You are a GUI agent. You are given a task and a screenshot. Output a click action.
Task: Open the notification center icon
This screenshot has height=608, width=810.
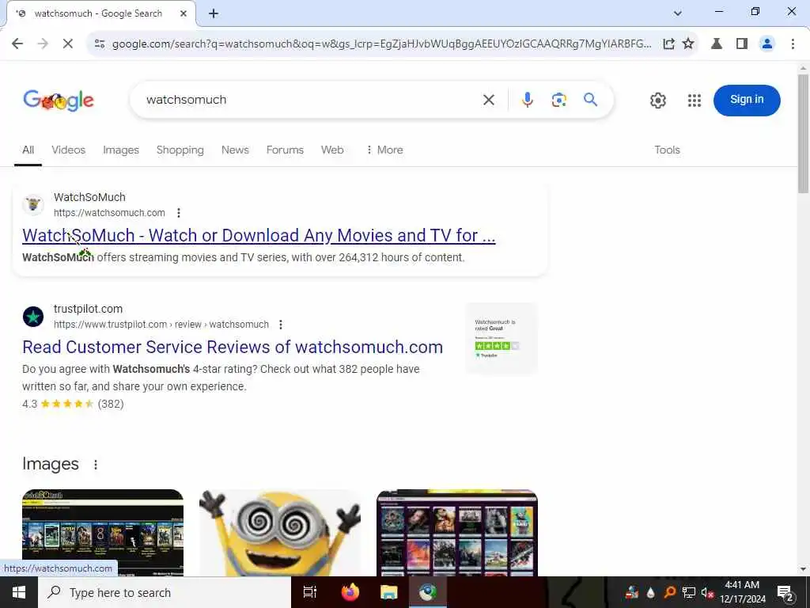tap(785, 592)
